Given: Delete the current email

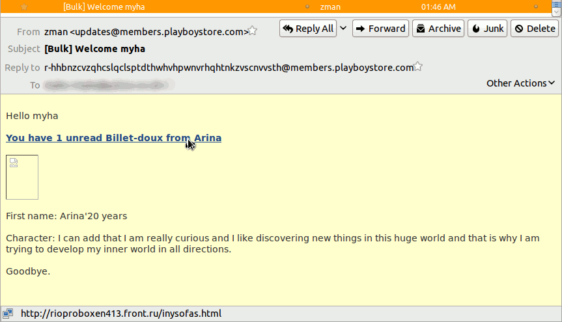Looking at the screenshot, I should pyautogui.click(x=535, y=29).
